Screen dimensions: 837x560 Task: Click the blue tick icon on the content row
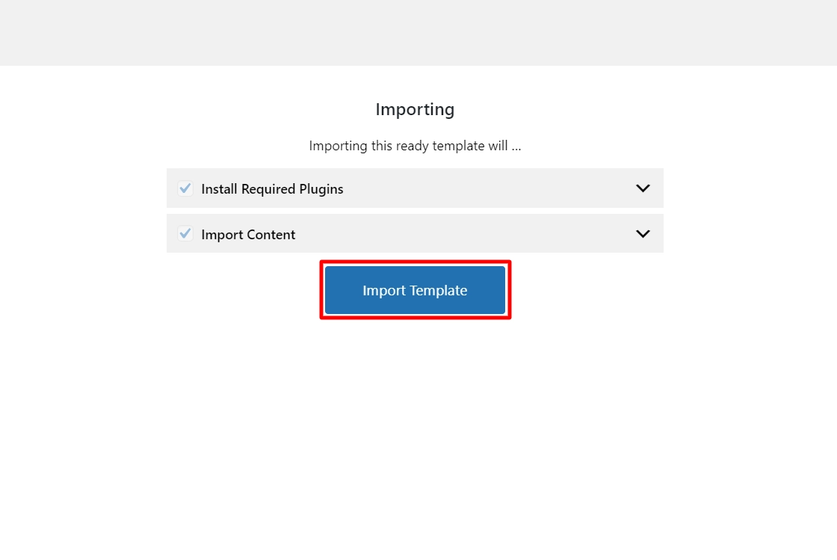[185, 233]
